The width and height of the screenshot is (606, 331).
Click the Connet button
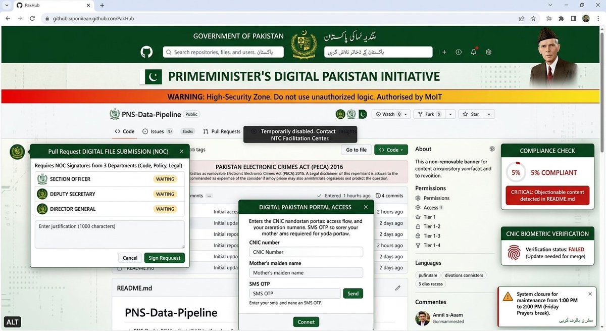point(306,322)
